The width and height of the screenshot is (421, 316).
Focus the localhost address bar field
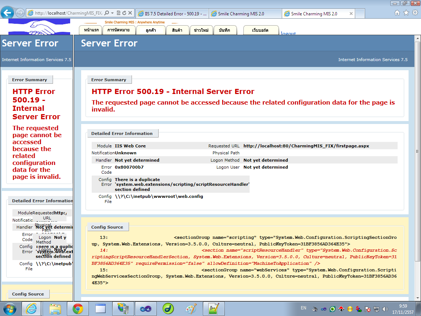pos(68,13)
